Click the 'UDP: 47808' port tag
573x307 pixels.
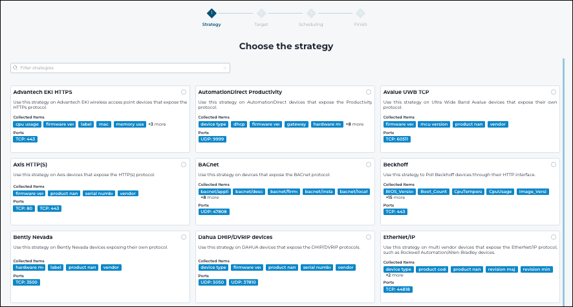pyautogui.click(x=214, y=212)
